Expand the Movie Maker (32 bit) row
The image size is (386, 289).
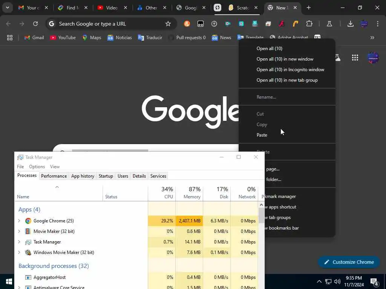(x=19, y=231)
